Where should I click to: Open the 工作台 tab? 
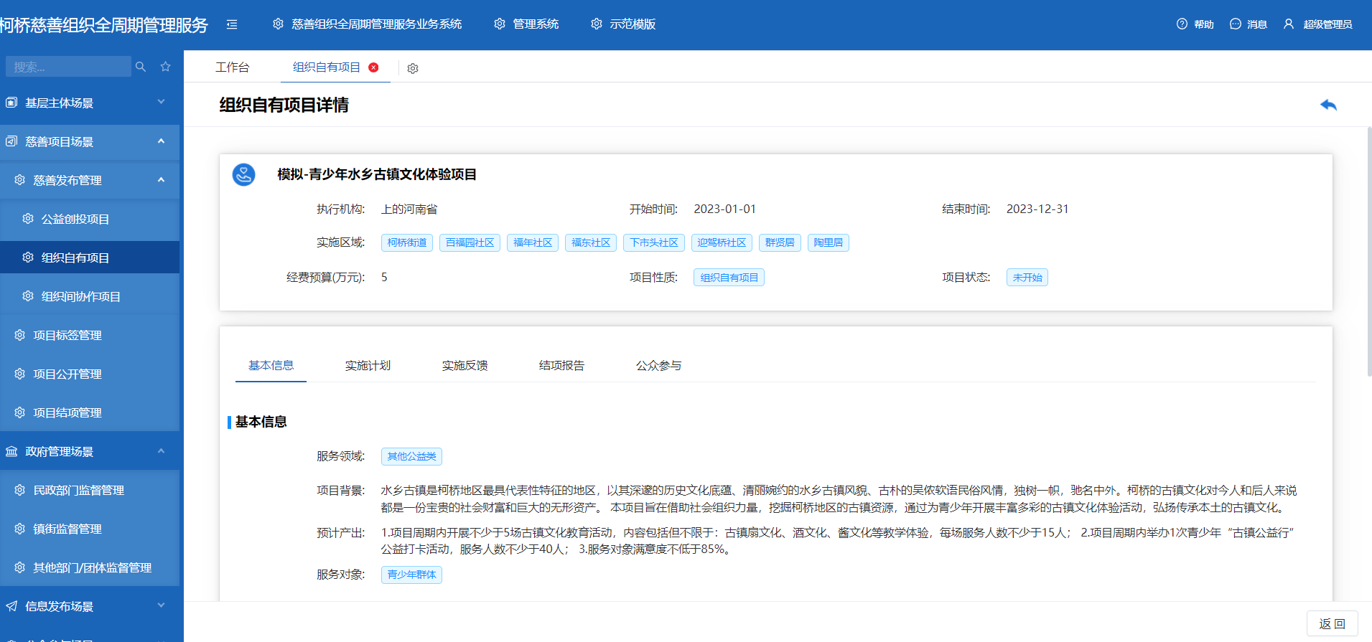pos(232,67)
